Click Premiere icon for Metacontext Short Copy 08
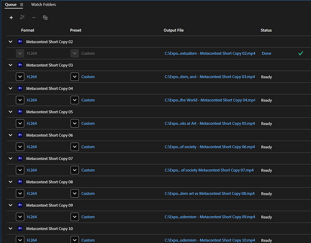This screenshot has width=311, height=243. click(x=20, y=182)
